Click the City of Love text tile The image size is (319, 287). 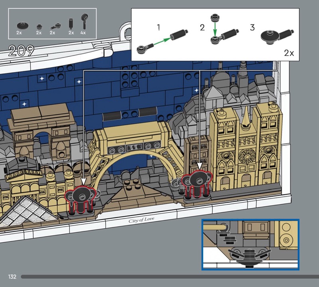pos(141,221)
